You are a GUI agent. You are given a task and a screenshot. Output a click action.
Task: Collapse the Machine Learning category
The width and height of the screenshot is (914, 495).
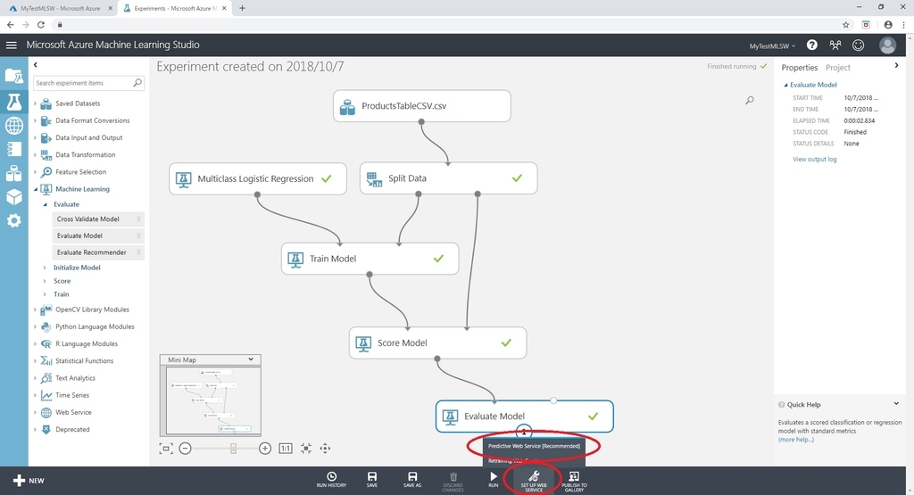click(x=35, y=189)
